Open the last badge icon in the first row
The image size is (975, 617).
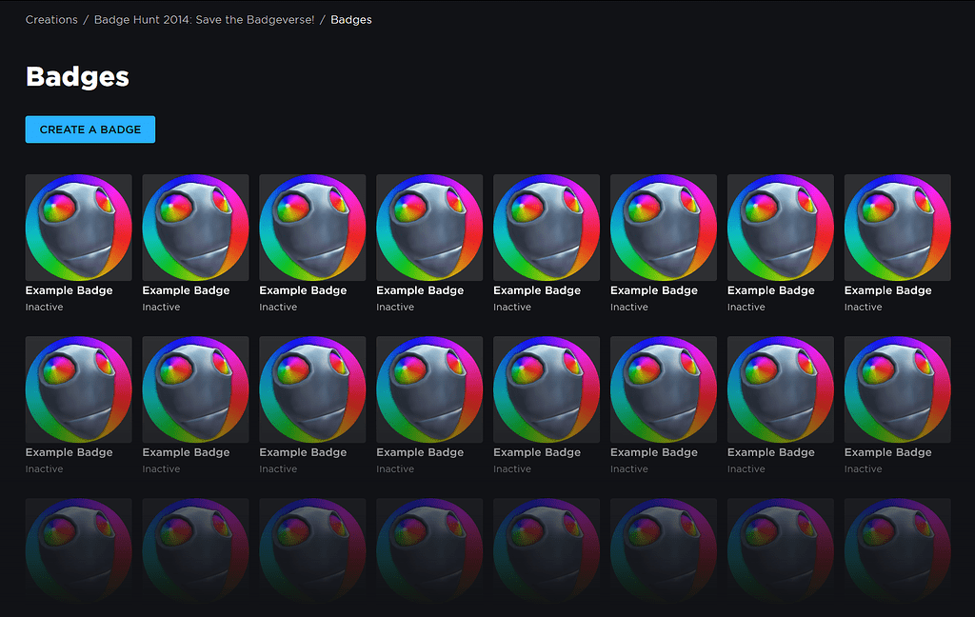click(x=897, y=227)
